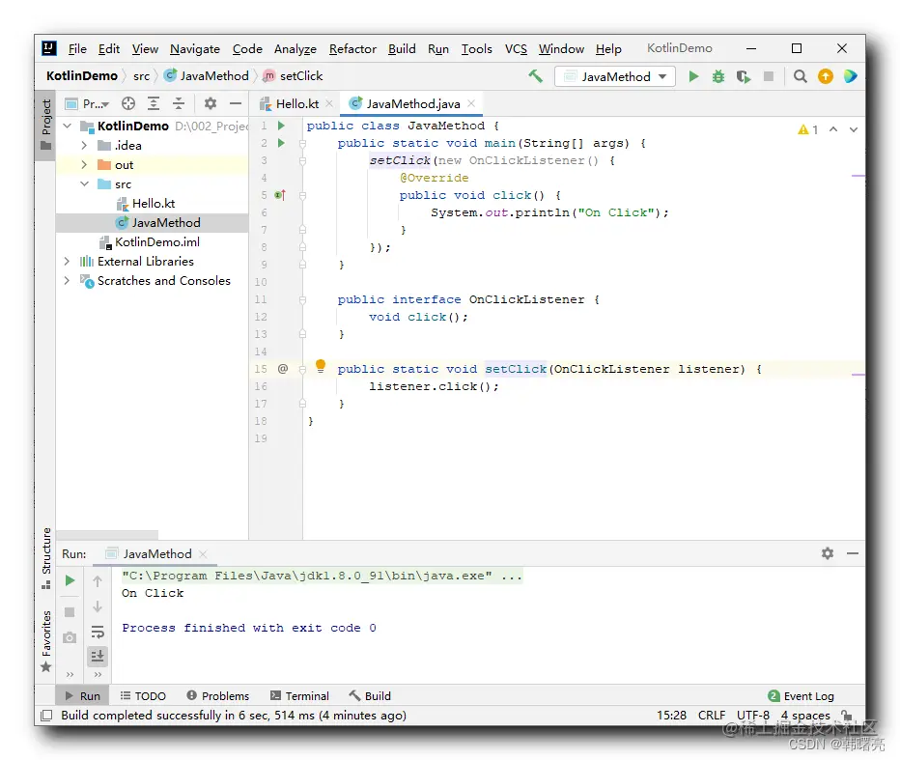Image resolution: width=900 pixels, height=760 pixels.
Task: Close the Hello.kt tab
Action: click(x=329, y=103)
